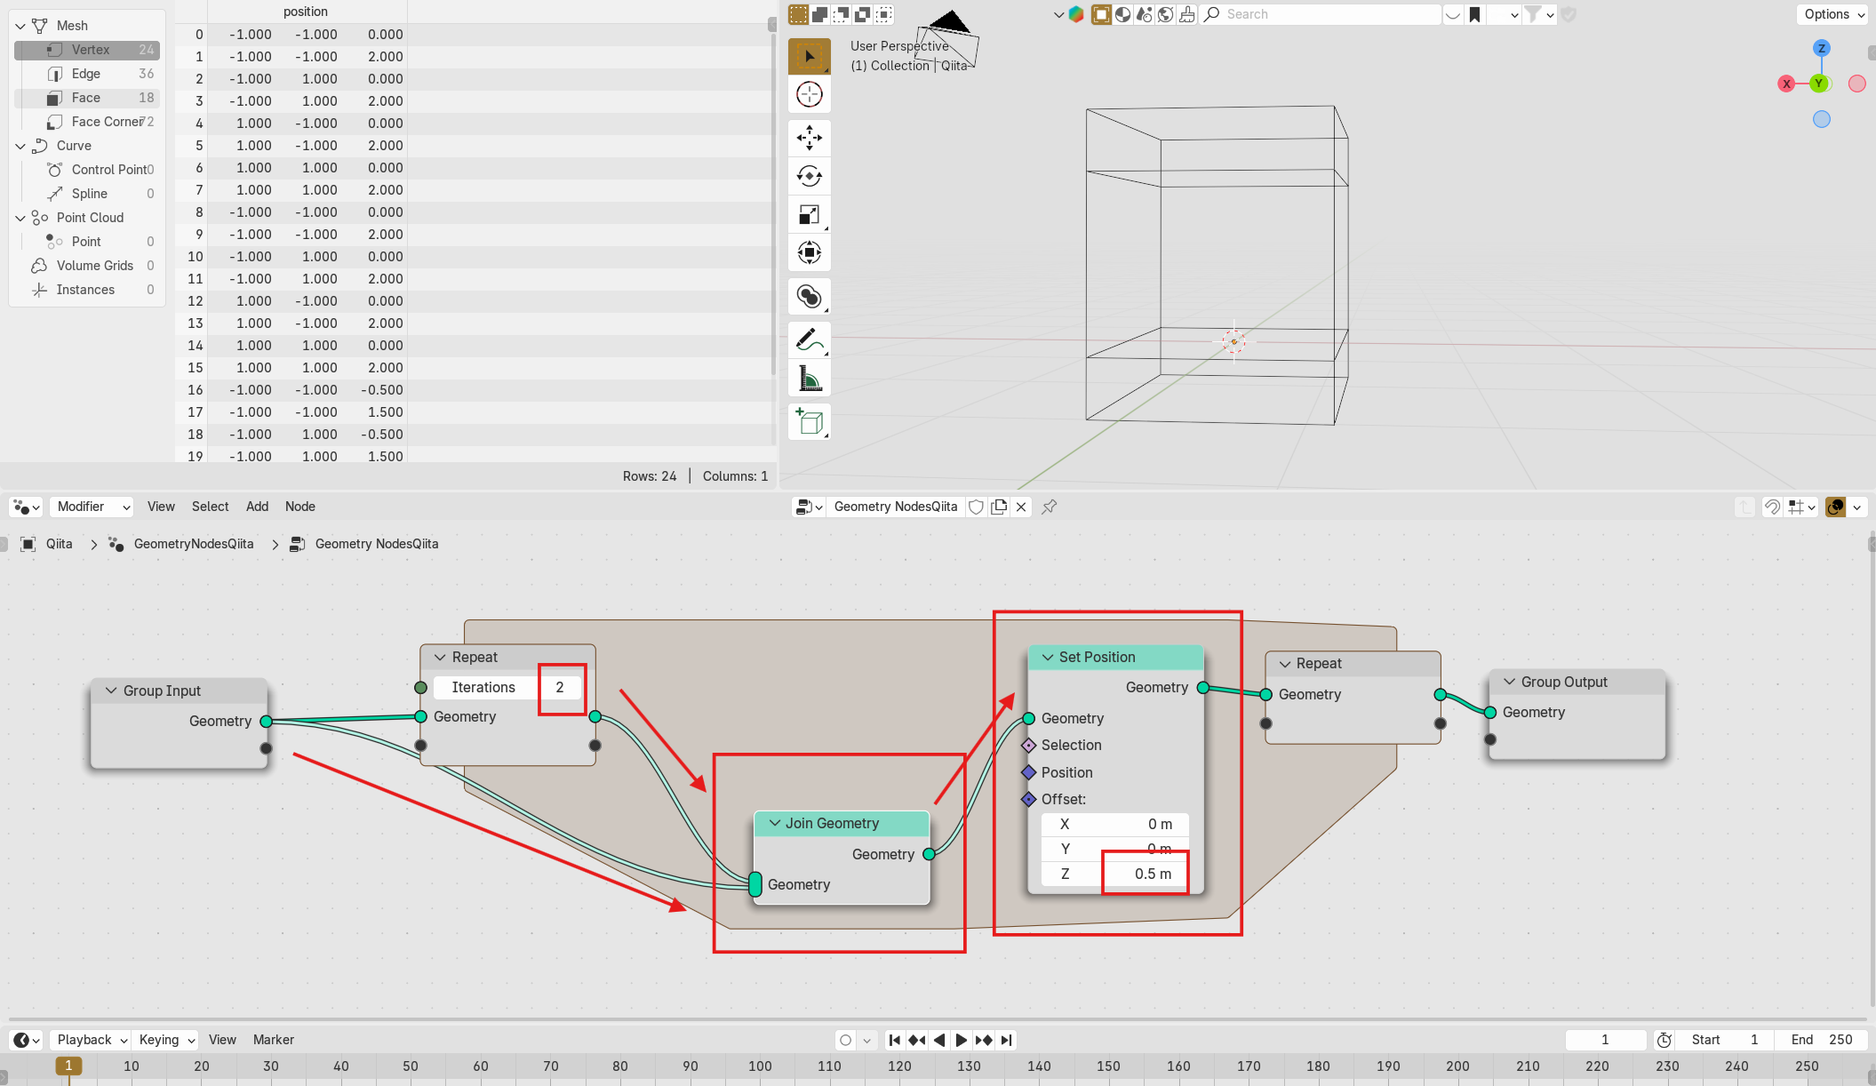Select the Scale tool
This screenshot has width=1876, height=1086.
tap(809, 214)
